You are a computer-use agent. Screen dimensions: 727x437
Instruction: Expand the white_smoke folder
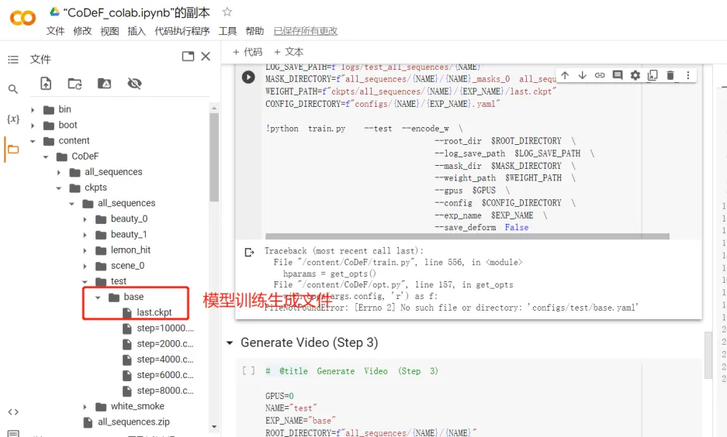[x=85, y=407]
